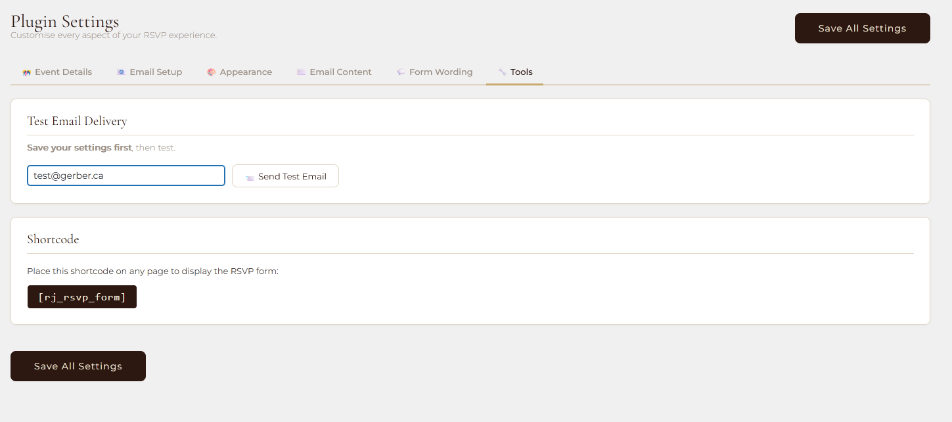Click the wrench icon on Tools tab

502,72
